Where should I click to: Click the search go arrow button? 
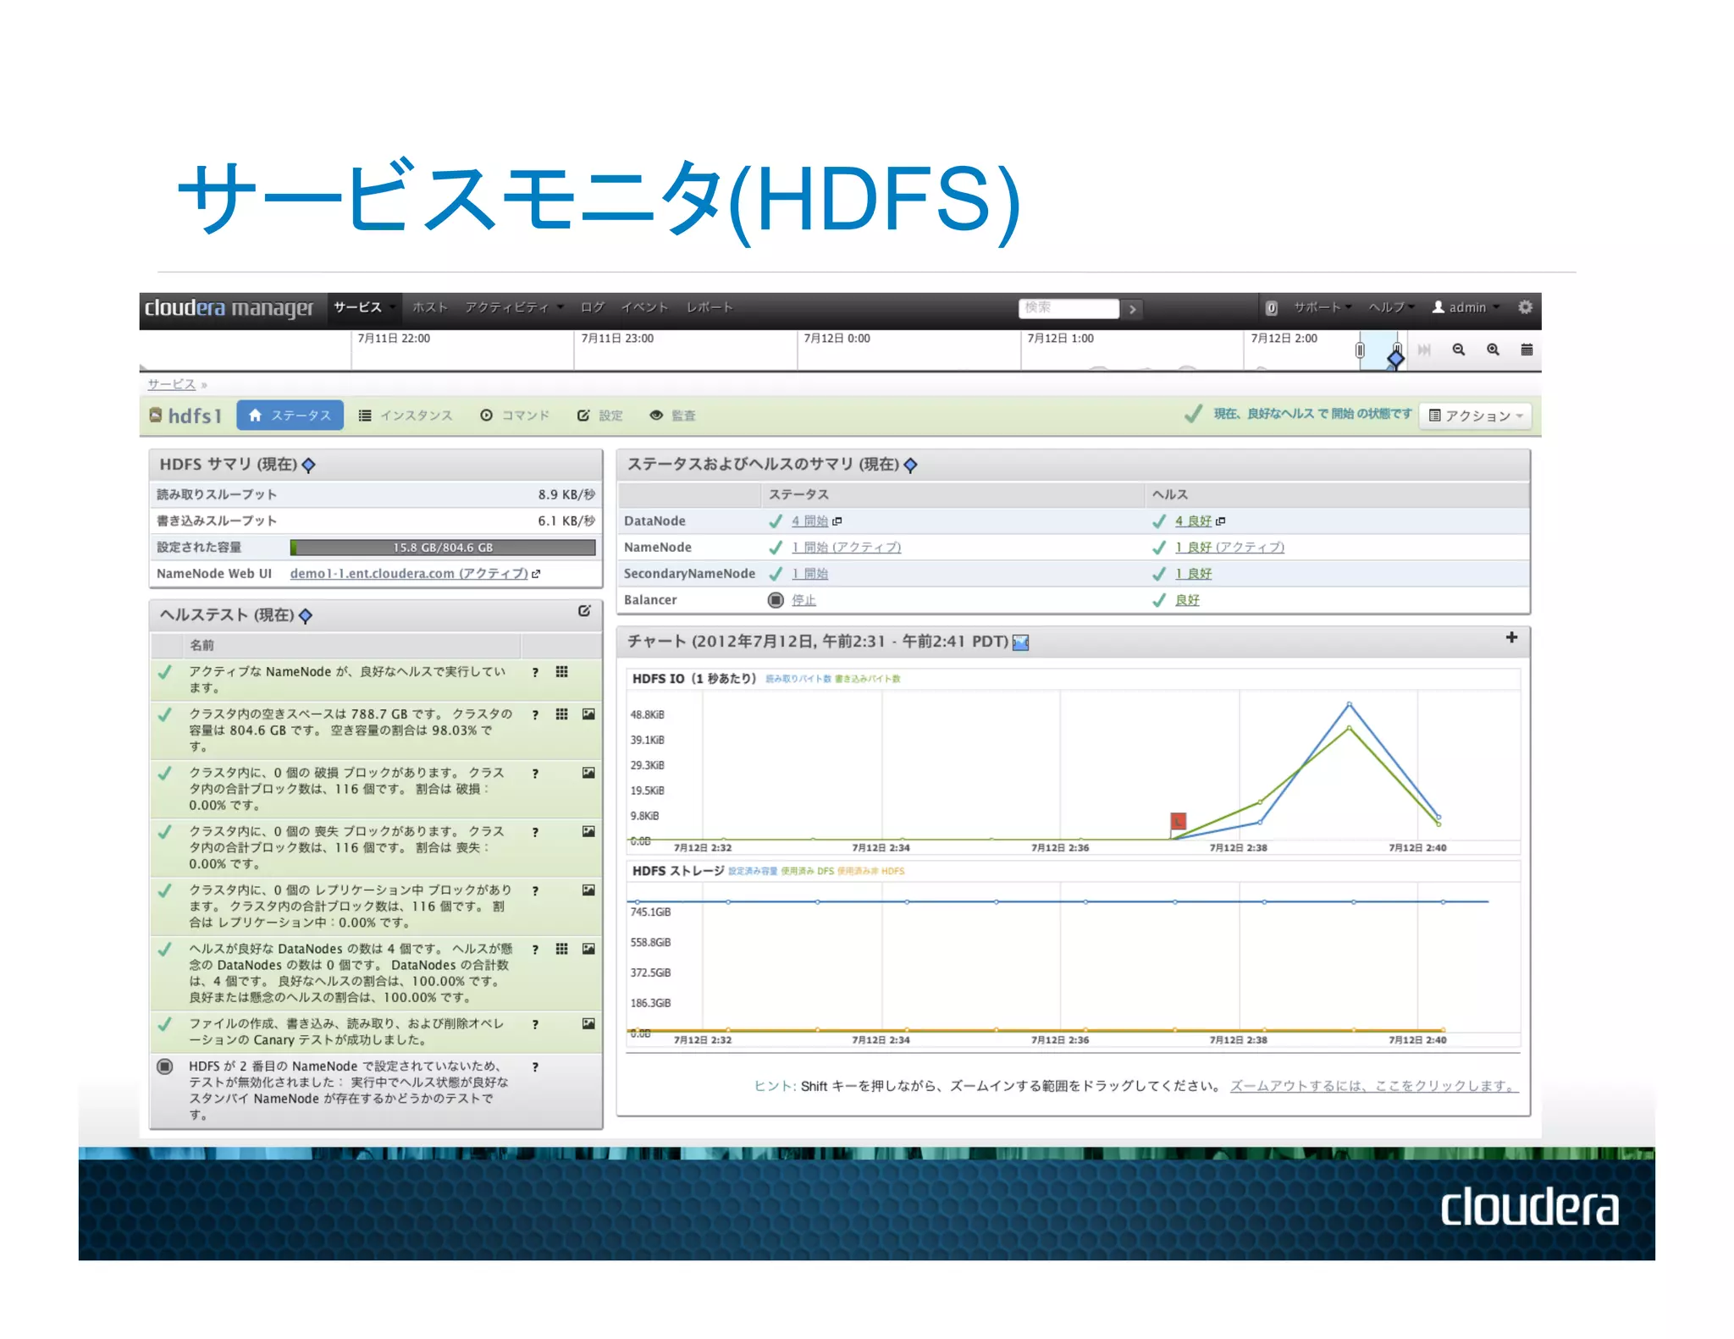[1132, 309]
